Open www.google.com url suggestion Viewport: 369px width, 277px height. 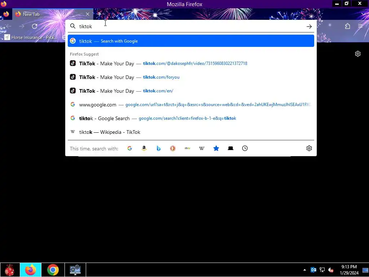pyautogui.click(x=191, y=105)
